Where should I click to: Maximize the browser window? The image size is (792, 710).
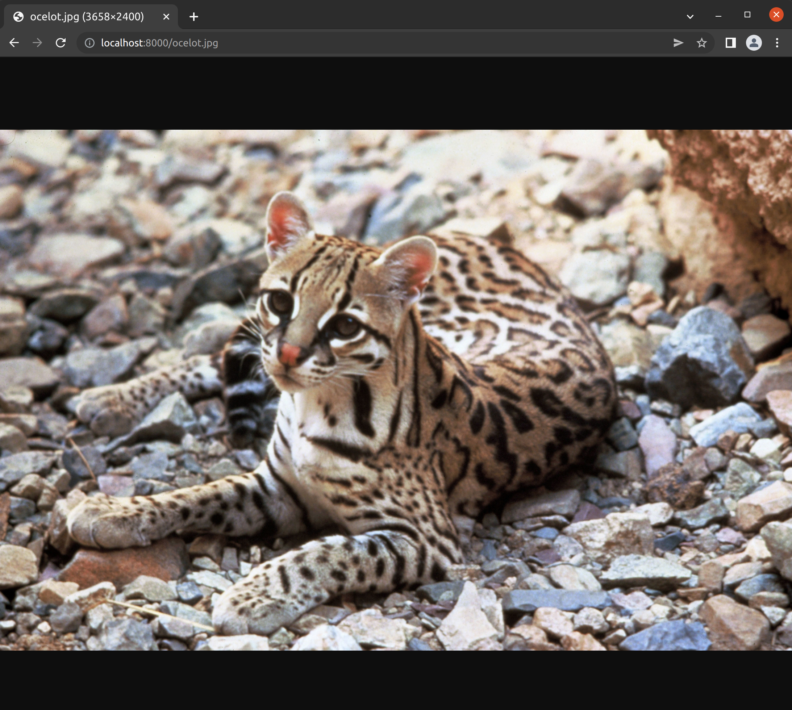coord(747,15)
